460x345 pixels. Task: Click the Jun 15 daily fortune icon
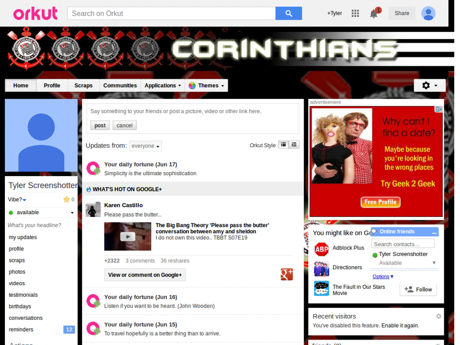click(93, 328)
